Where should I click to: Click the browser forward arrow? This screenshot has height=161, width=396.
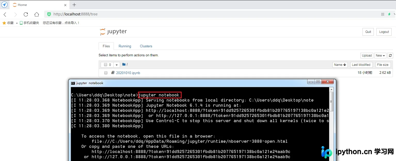point(15,14)
